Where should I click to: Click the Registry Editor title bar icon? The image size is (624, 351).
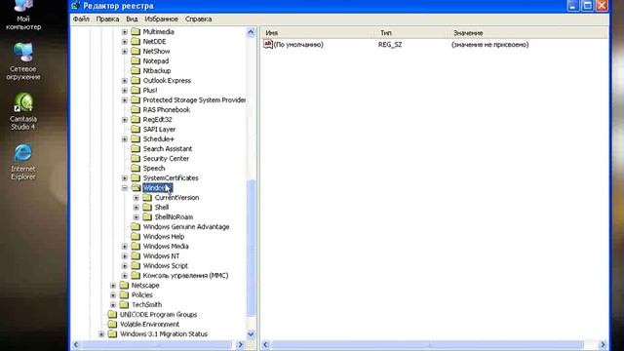(x=76, y=6)
